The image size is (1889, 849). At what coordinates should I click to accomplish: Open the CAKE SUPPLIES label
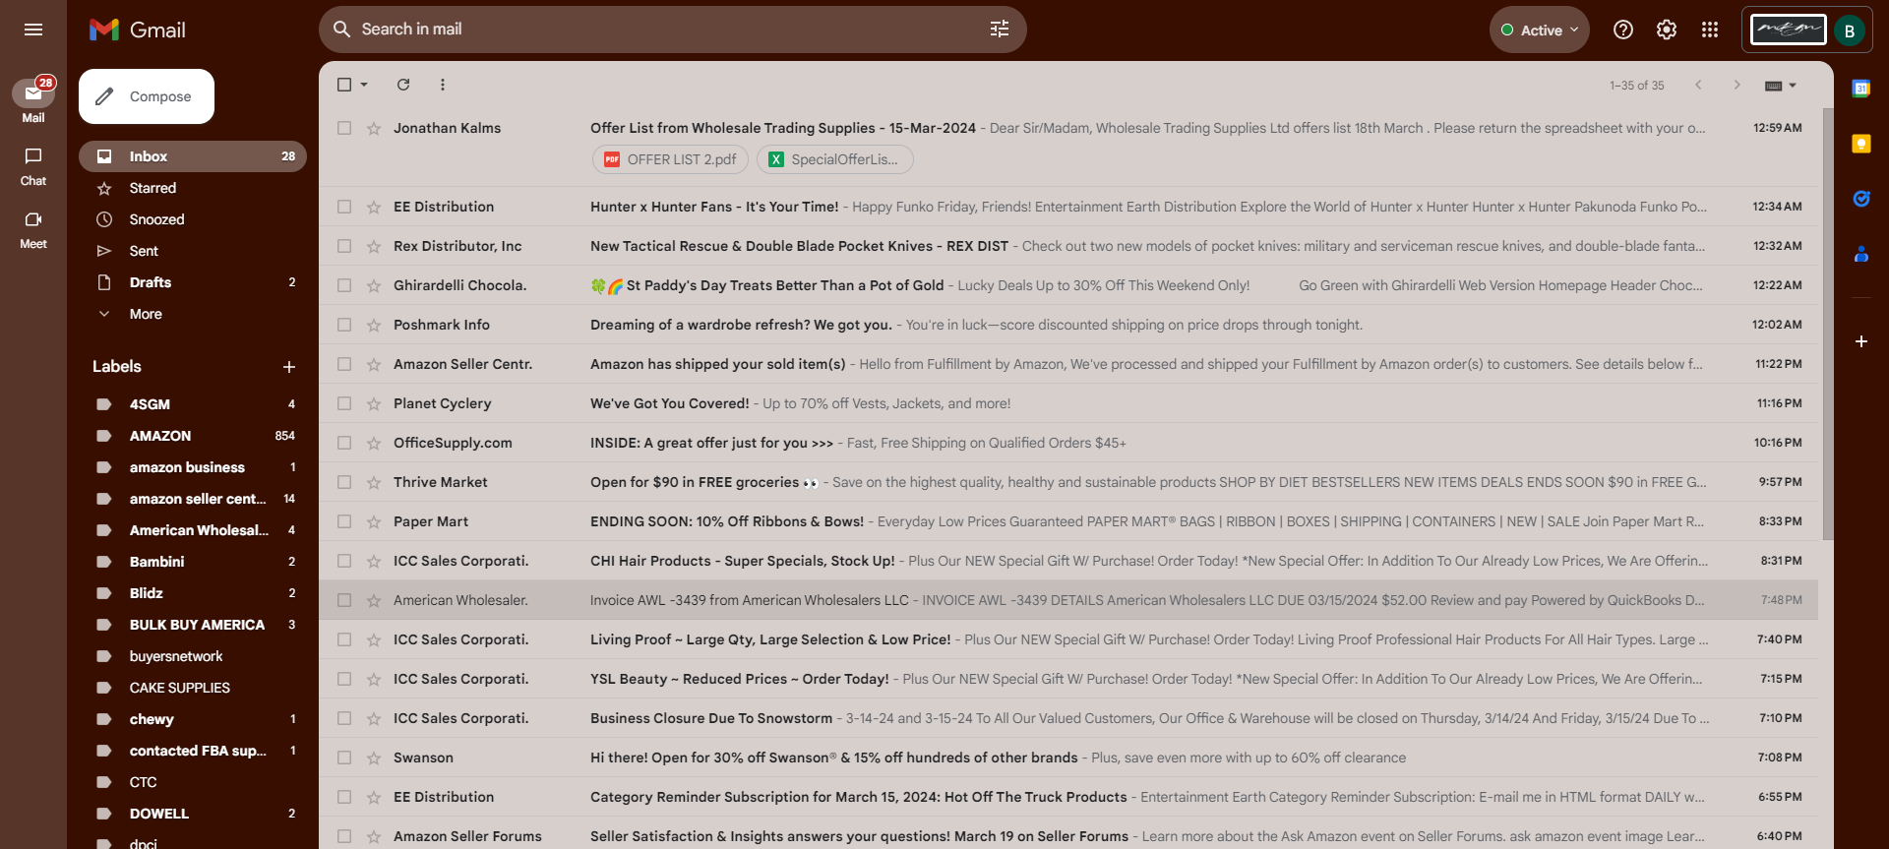pyautogui.click(x=193, y=688)
